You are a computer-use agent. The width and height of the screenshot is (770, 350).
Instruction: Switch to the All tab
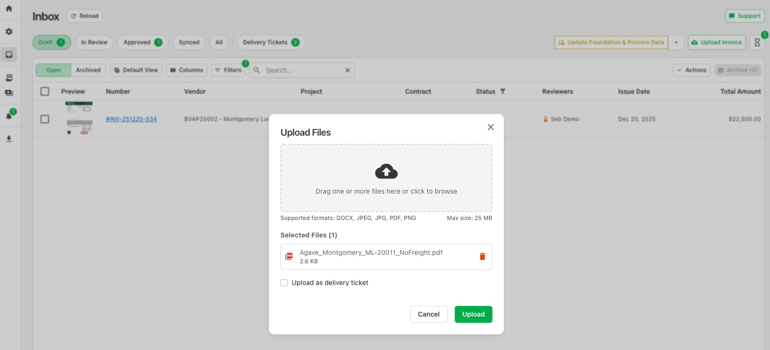[219, 42]
